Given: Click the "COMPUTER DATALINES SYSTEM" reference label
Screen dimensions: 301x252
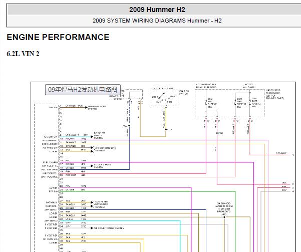Looking at the screenshot, I should 101,204.
